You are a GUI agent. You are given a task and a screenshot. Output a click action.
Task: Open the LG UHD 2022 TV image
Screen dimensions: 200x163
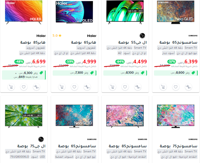(x=24, y=116)
